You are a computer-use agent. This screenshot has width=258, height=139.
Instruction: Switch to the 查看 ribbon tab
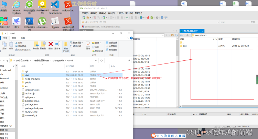tap(23, 38)
